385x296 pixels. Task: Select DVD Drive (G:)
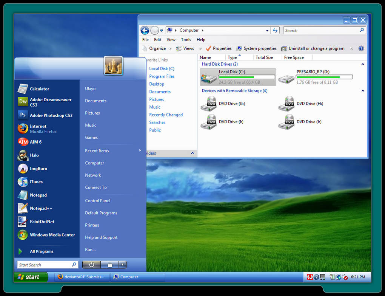pos(223,104)
